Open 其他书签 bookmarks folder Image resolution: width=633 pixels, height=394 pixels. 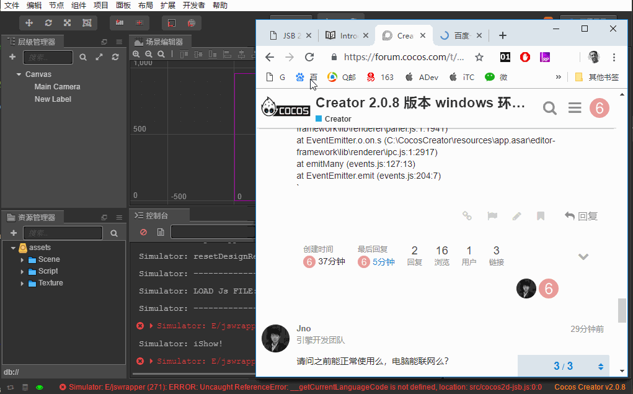597,77
